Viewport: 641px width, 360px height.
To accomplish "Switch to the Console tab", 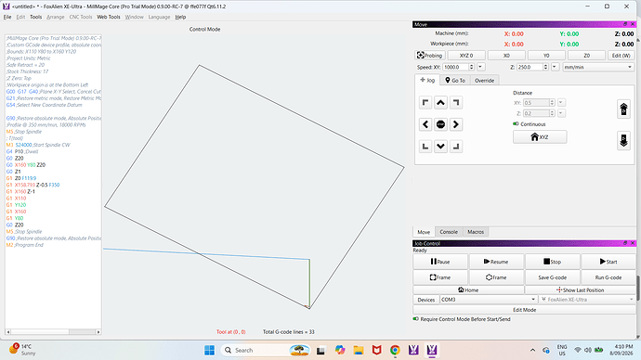I will [449, 232].
